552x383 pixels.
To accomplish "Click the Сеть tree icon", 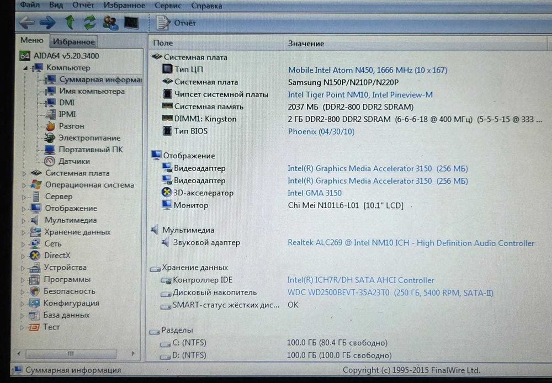I will 35,243.
